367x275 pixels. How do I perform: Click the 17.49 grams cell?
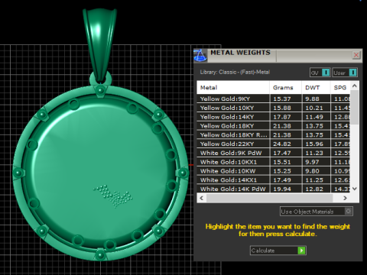[286, 180]
